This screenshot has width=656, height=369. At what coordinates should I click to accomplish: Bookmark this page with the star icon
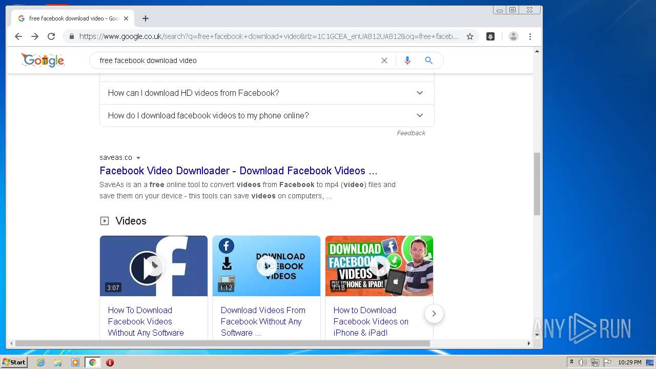(x=469, y=36)
